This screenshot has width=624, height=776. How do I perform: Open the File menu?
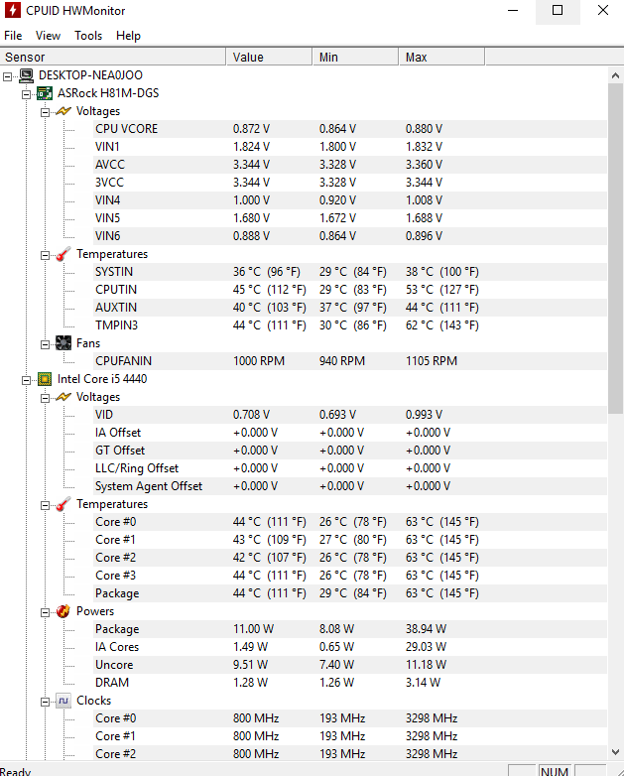coord(13,36)
